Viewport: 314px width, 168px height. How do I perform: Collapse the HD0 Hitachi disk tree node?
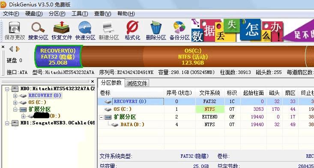[7, 89]
